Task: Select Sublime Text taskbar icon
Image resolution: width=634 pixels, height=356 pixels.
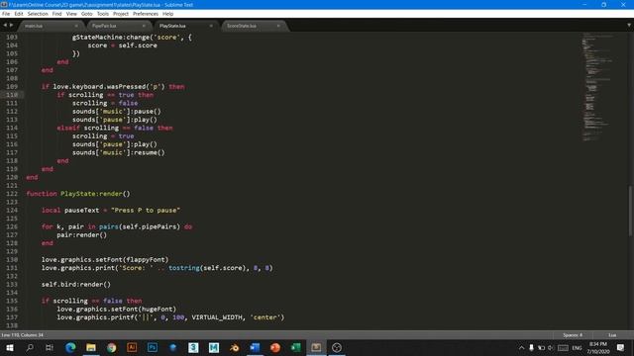Action: 316,347
